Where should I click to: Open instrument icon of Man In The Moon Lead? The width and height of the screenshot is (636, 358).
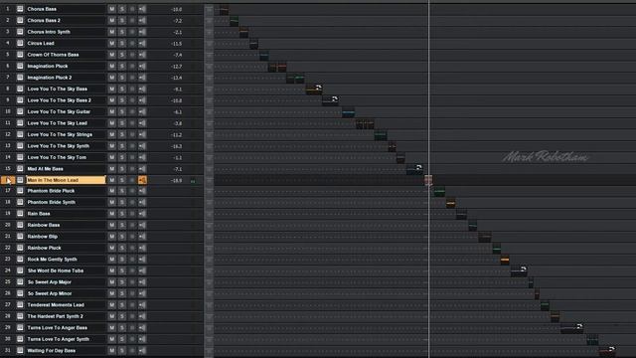[20, 180]
